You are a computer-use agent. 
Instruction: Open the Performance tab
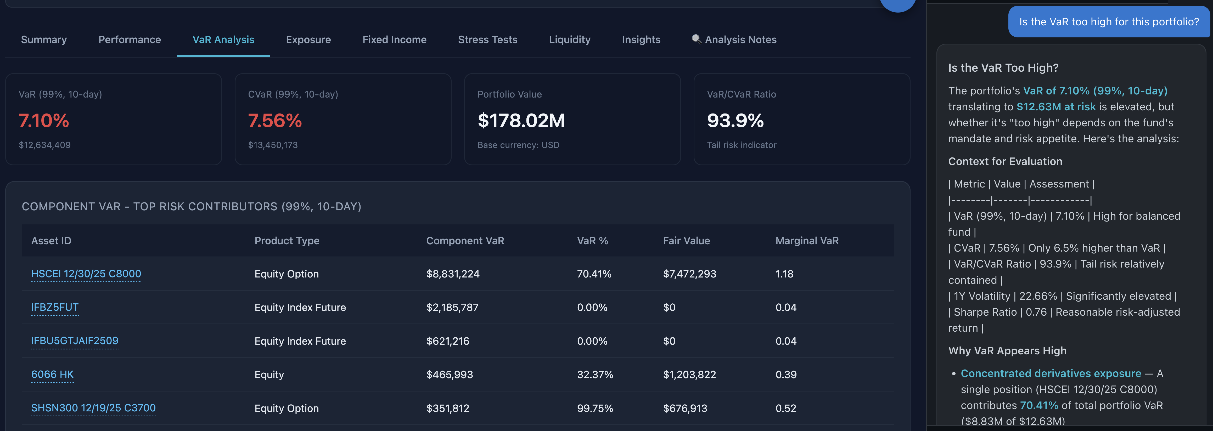tap(130, 39)
